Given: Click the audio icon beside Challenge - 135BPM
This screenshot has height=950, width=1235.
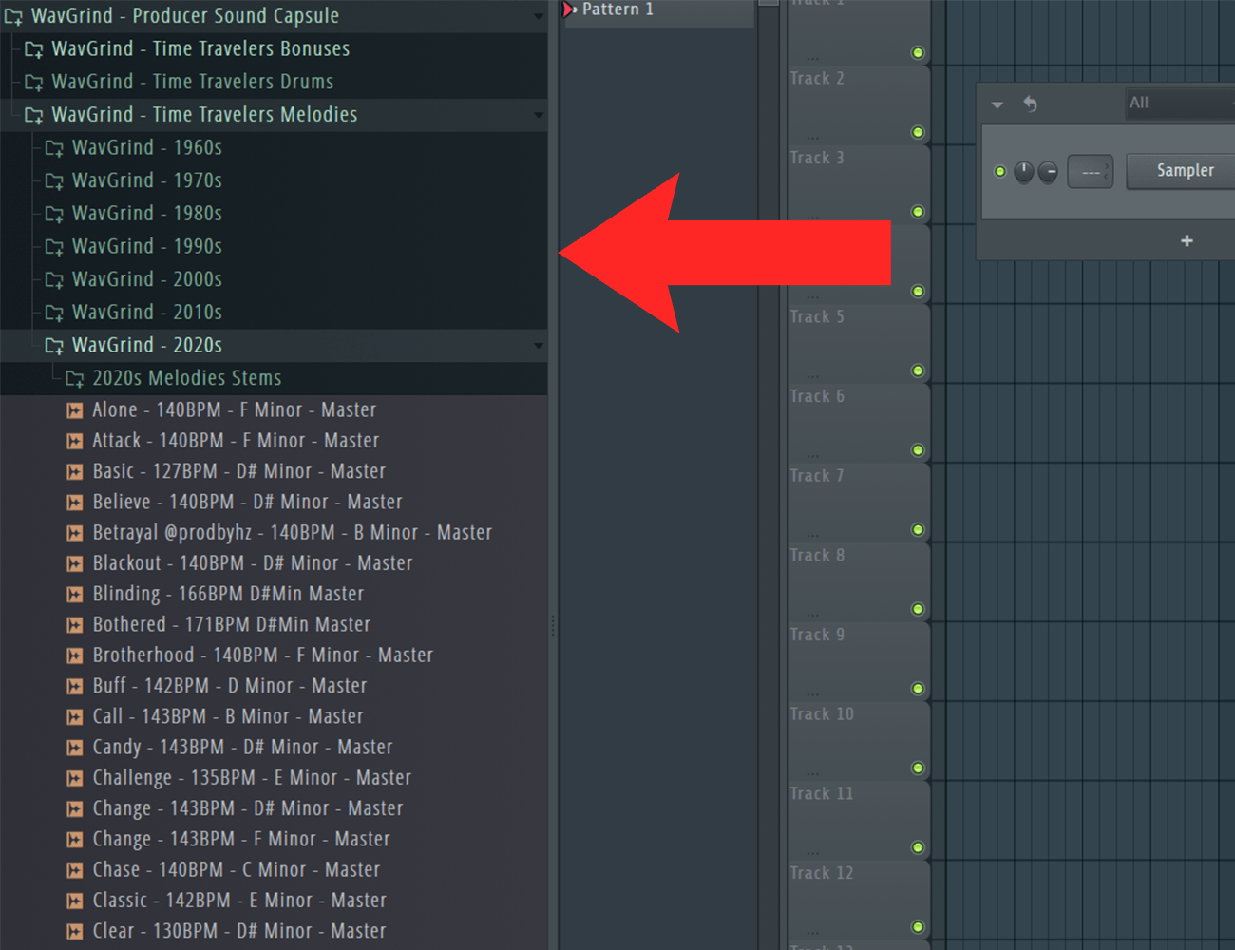Looking at the screenshot, I should (x=74, y=778).
